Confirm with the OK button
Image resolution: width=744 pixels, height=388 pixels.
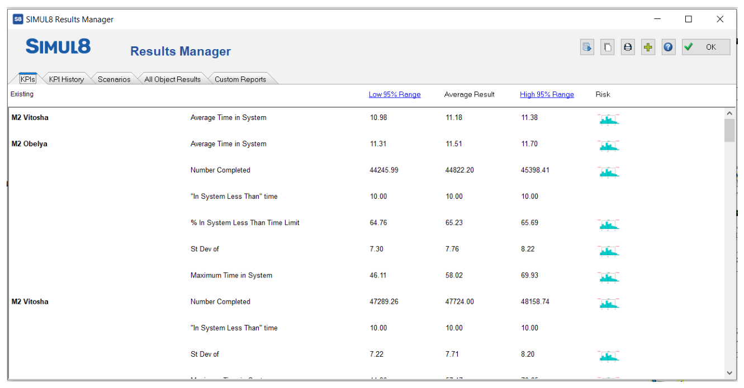(x=706, y=47)
